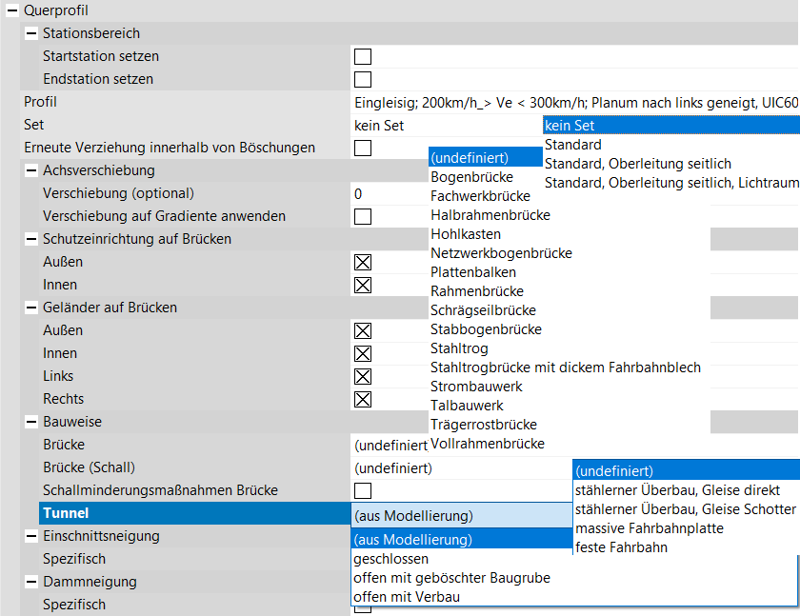Uncheck Links under Geländer auf Brücken
Screen dimensions: 800x616
click(363, 376)
